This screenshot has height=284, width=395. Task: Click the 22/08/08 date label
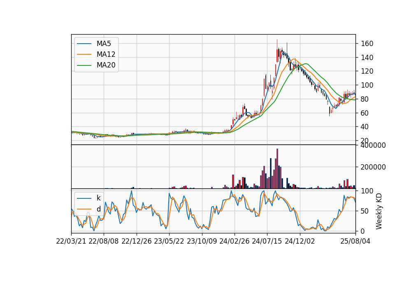pos(104,241)
